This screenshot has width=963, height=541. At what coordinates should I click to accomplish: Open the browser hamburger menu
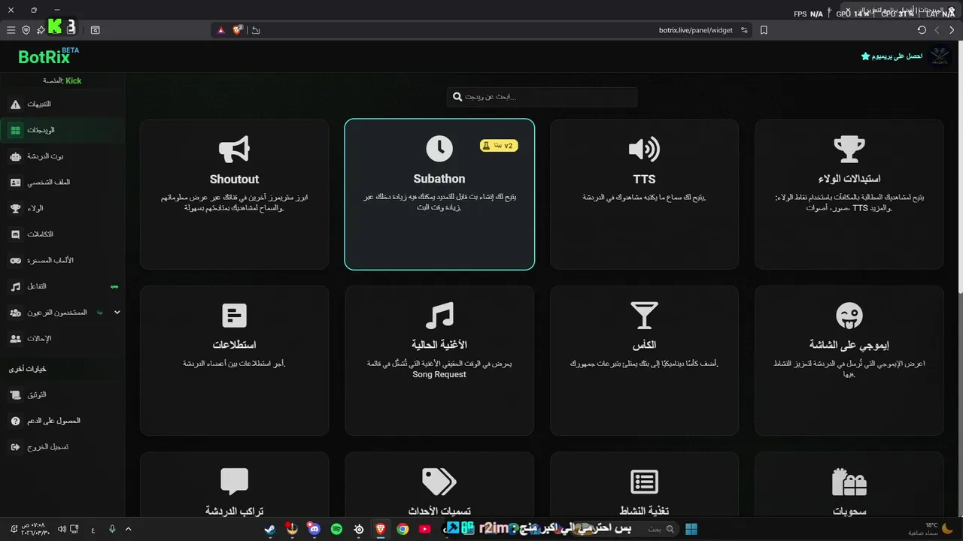click(11, 30)
